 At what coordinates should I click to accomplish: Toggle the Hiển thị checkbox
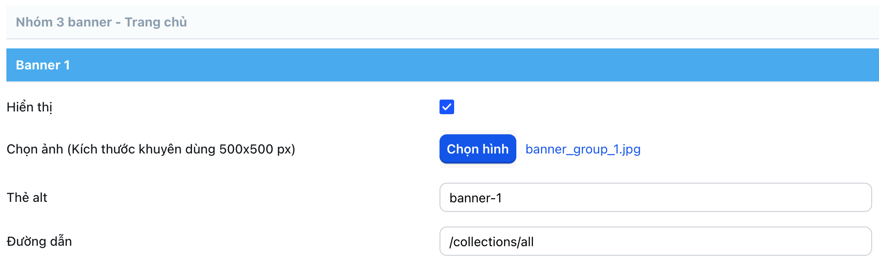click(446, 107)
